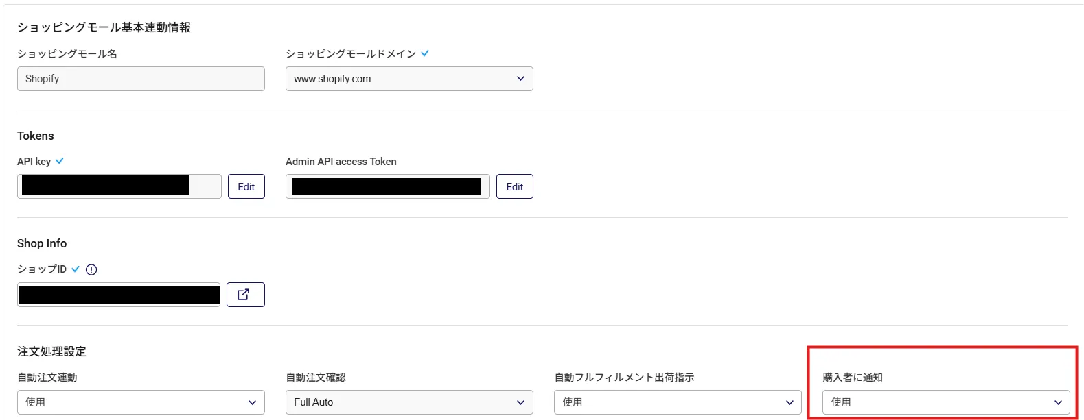Expand the 自動注文連動 dropdown

pos(141,402)
